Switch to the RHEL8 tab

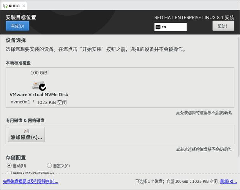pyautogui.click(x=14, y=6)
